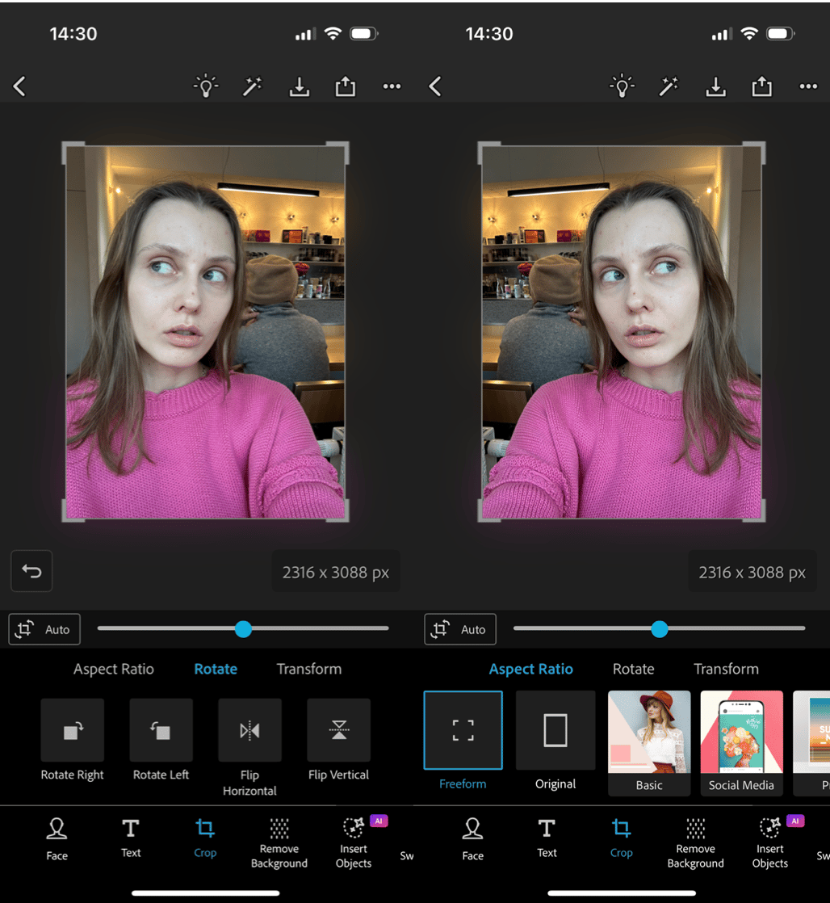Select Remove Background tool below the Rotate buttons
Image resolution: width=830 pixels, height=903 pixels.
pyautogui.click(x=279, y=842)
